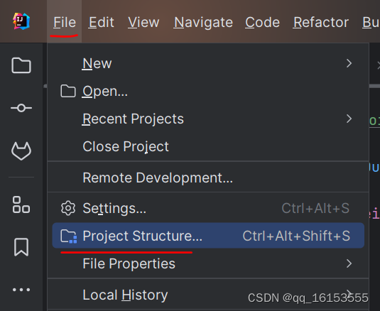This screenshot has width=380, height=311.
Task: Open the Structure tool window icon
Action: (21, 205)
